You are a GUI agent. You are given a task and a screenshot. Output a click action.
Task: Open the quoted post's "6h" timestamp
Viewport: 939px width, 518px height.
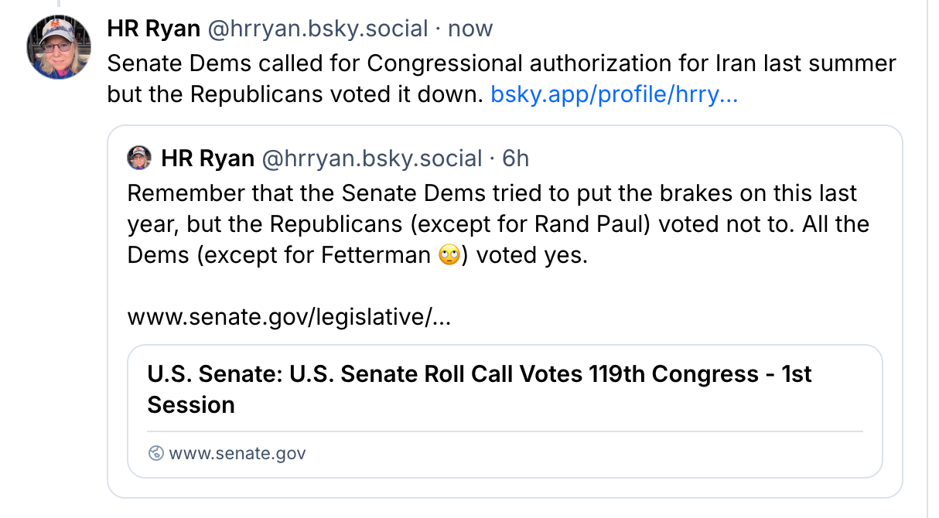[516, 158]
